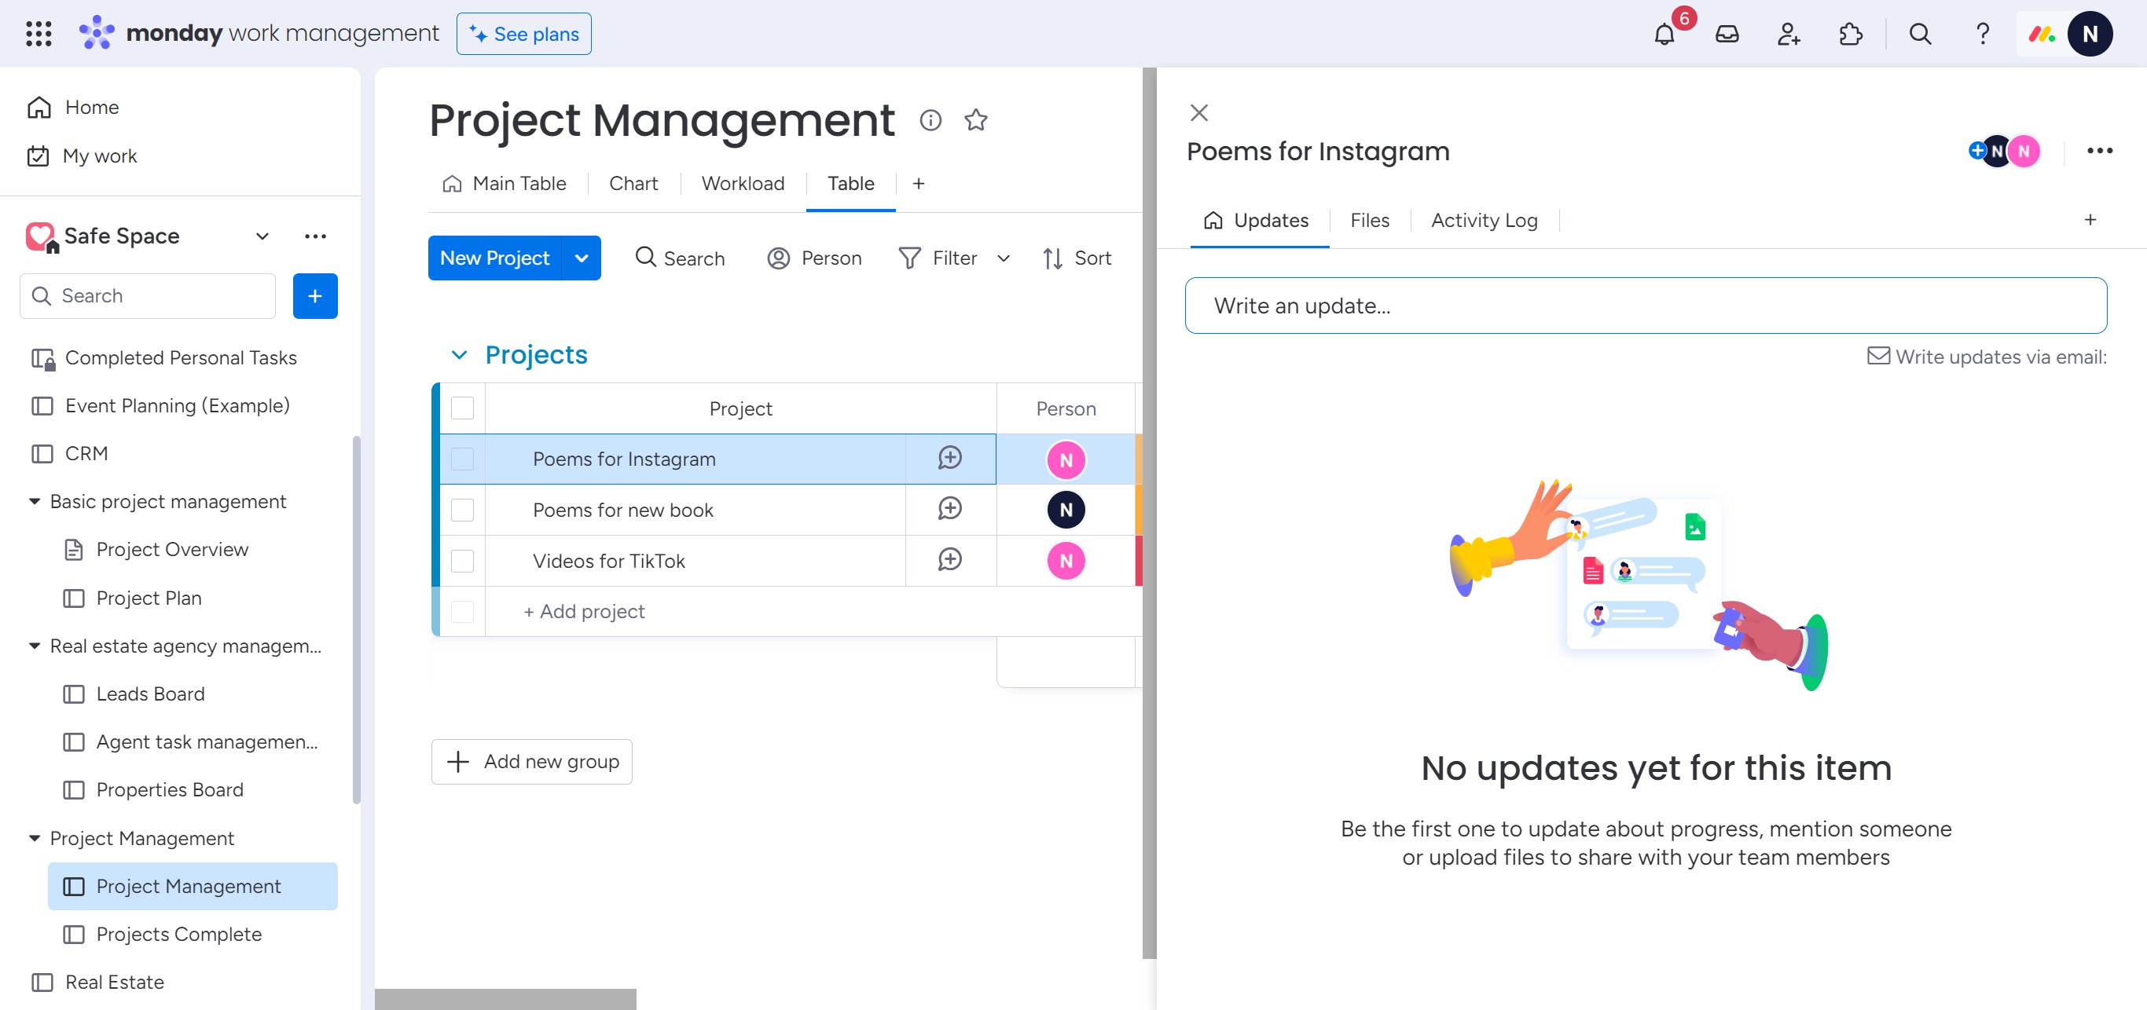This screenshot has height=1010, width=2147.
Task: Open the New Project dropdown arrow
Action: point(582,258)
